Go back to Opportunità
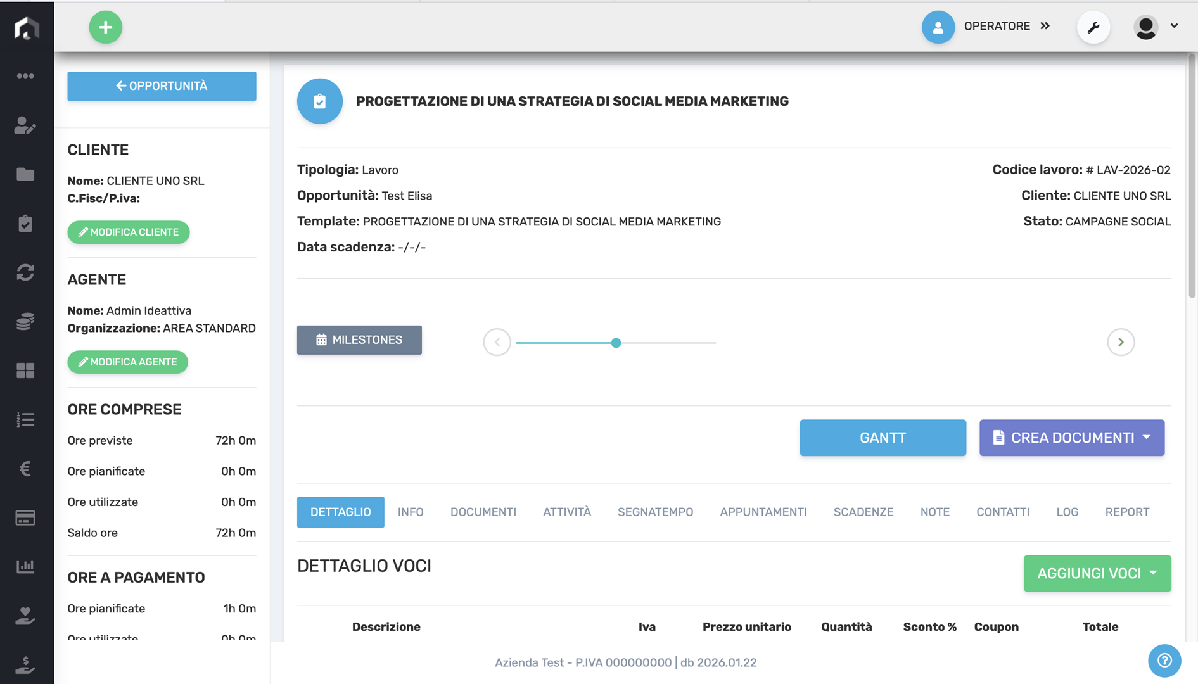1198x684 pixels. 162,86
